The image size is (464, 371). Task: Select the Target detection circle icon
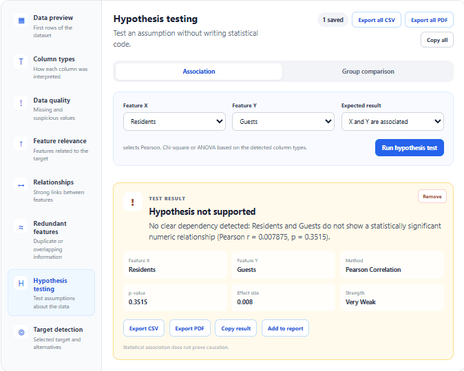(x=21, y=332)
